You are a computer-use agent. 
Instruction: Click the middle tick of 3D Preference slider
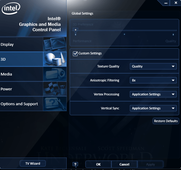pos(124,34)
